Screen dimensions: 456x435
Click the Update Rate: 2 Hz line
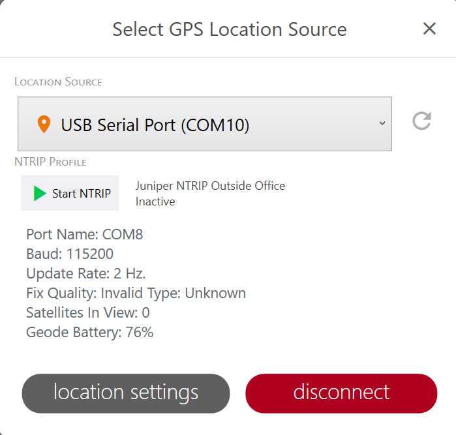[85, 273]
